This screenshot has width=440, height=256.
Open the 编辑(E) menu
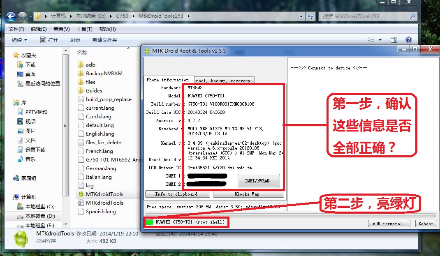(39, 29)
